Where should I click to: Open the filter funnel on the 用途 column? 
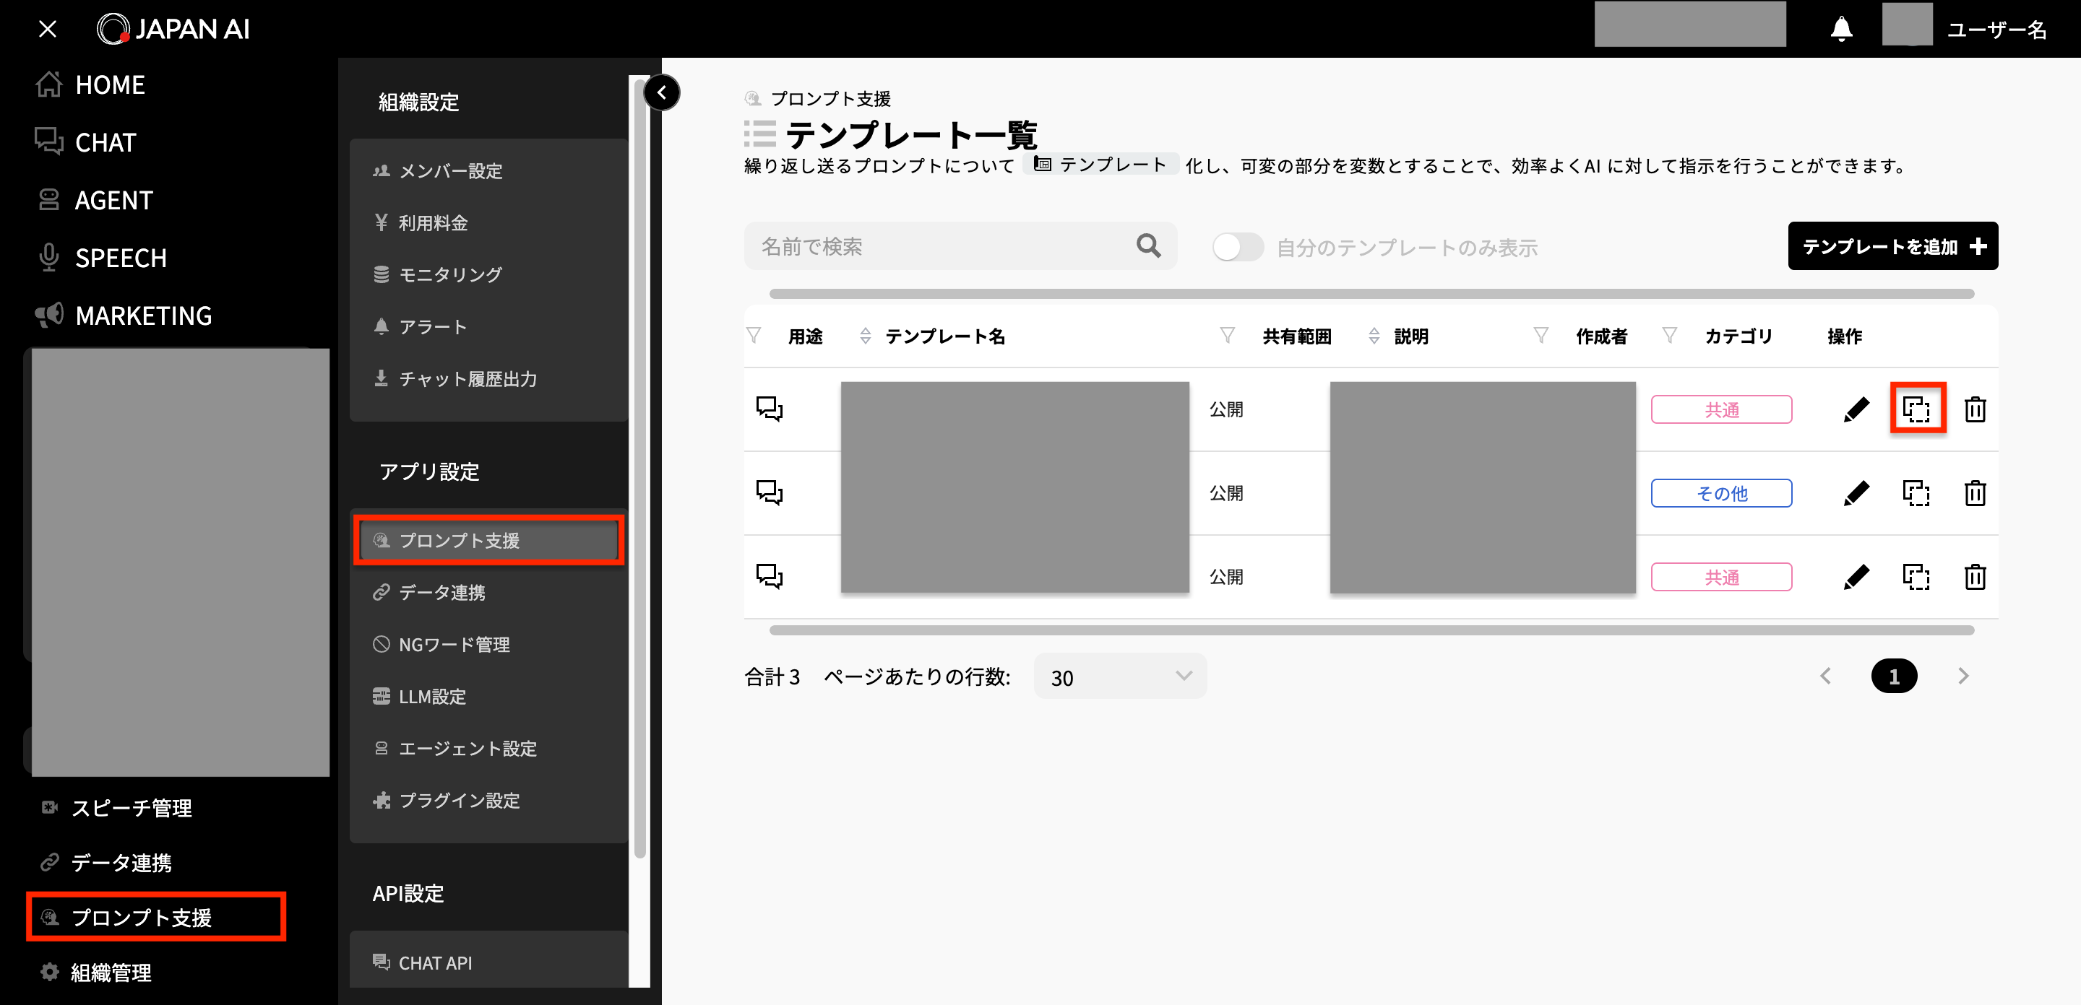point(754,334)
